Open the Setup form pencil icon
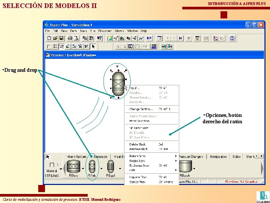270x203 pixels. coord(109,38)
